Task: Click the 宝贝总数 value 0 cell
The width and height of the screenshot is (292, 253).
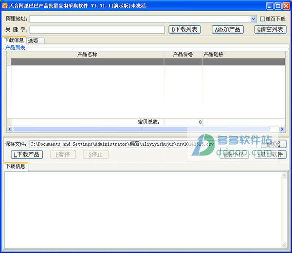Action: point(183,122)
